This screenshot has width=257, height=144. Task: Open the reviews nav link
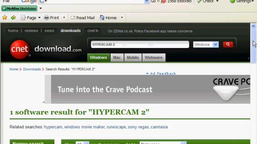coord(31,31)
